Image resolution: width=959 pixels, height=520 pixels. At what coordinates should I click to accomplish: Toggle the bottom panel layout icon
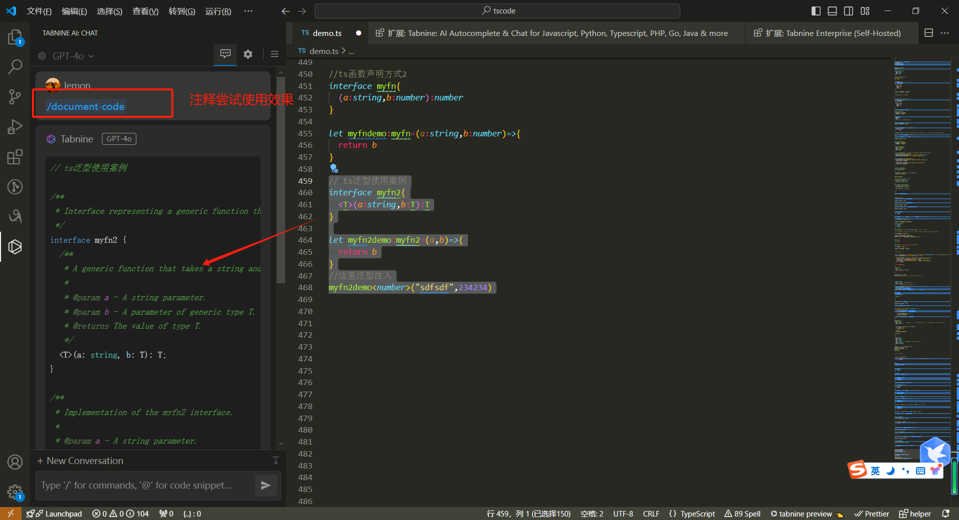click(x=832, y=11)
